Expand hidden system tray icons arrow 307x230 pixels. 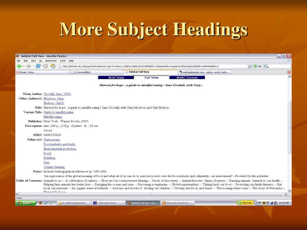tap(255, 203)
